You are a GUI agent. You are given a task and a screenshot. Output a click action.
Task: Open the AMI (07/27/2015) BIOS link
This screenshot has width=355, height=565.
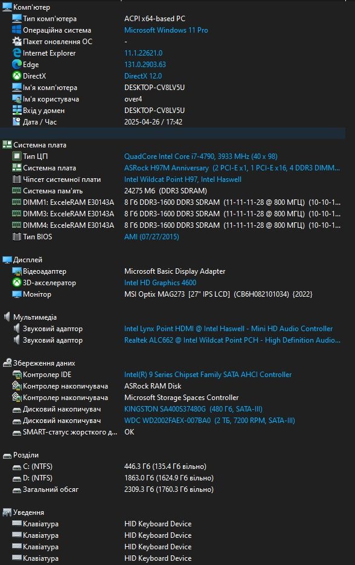pyautogui.click(x=152, y=237)
